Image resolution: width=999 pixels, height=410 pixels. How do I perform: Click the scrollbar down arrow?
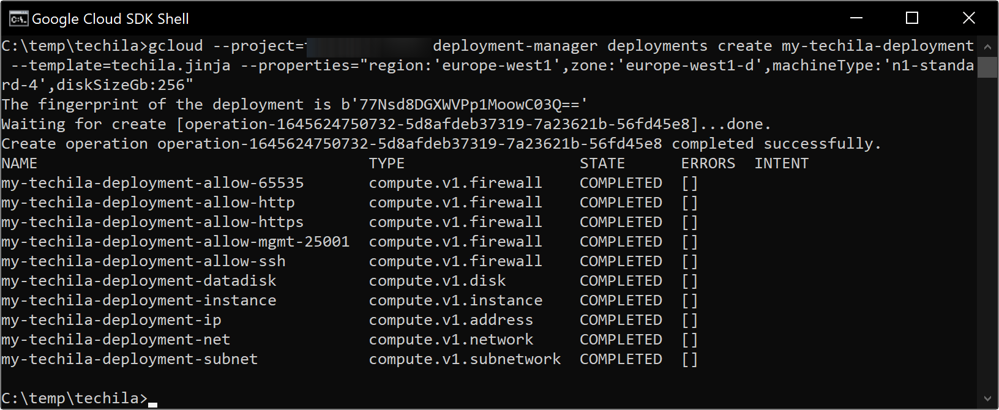[987, 399]
